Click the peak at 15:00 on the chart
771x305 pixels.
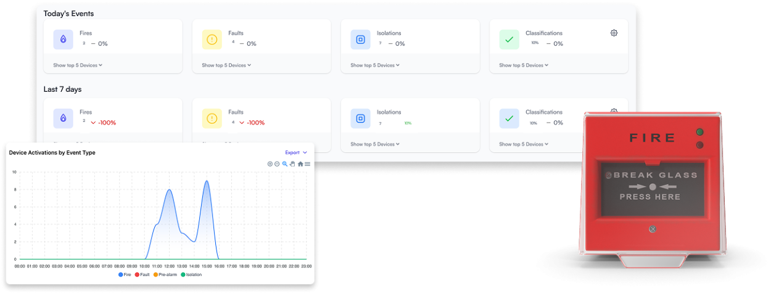(x=207, y=181)
